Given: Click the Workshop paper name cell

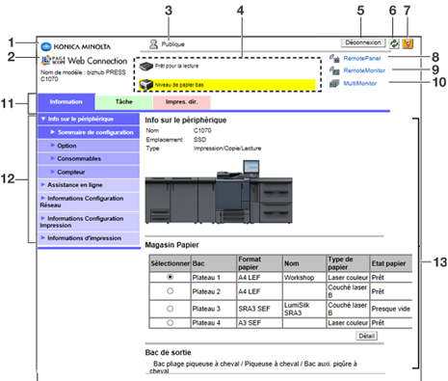Looking at the screenshot, I should (304, 278).
